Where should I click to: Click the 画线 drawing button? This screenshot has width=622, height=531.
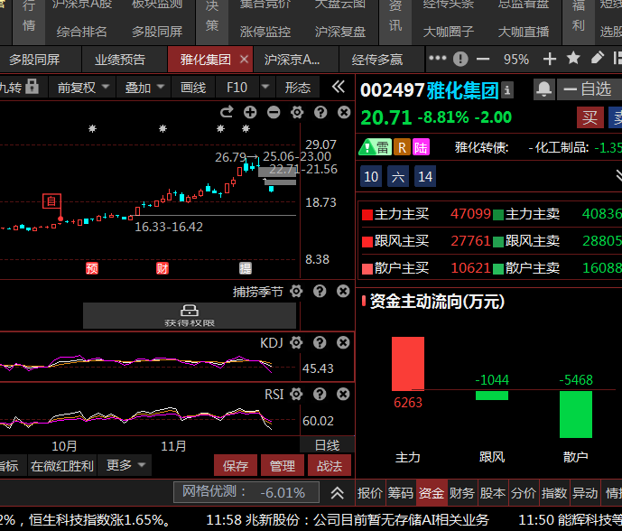pyautogui.click(x=193, y=88)
